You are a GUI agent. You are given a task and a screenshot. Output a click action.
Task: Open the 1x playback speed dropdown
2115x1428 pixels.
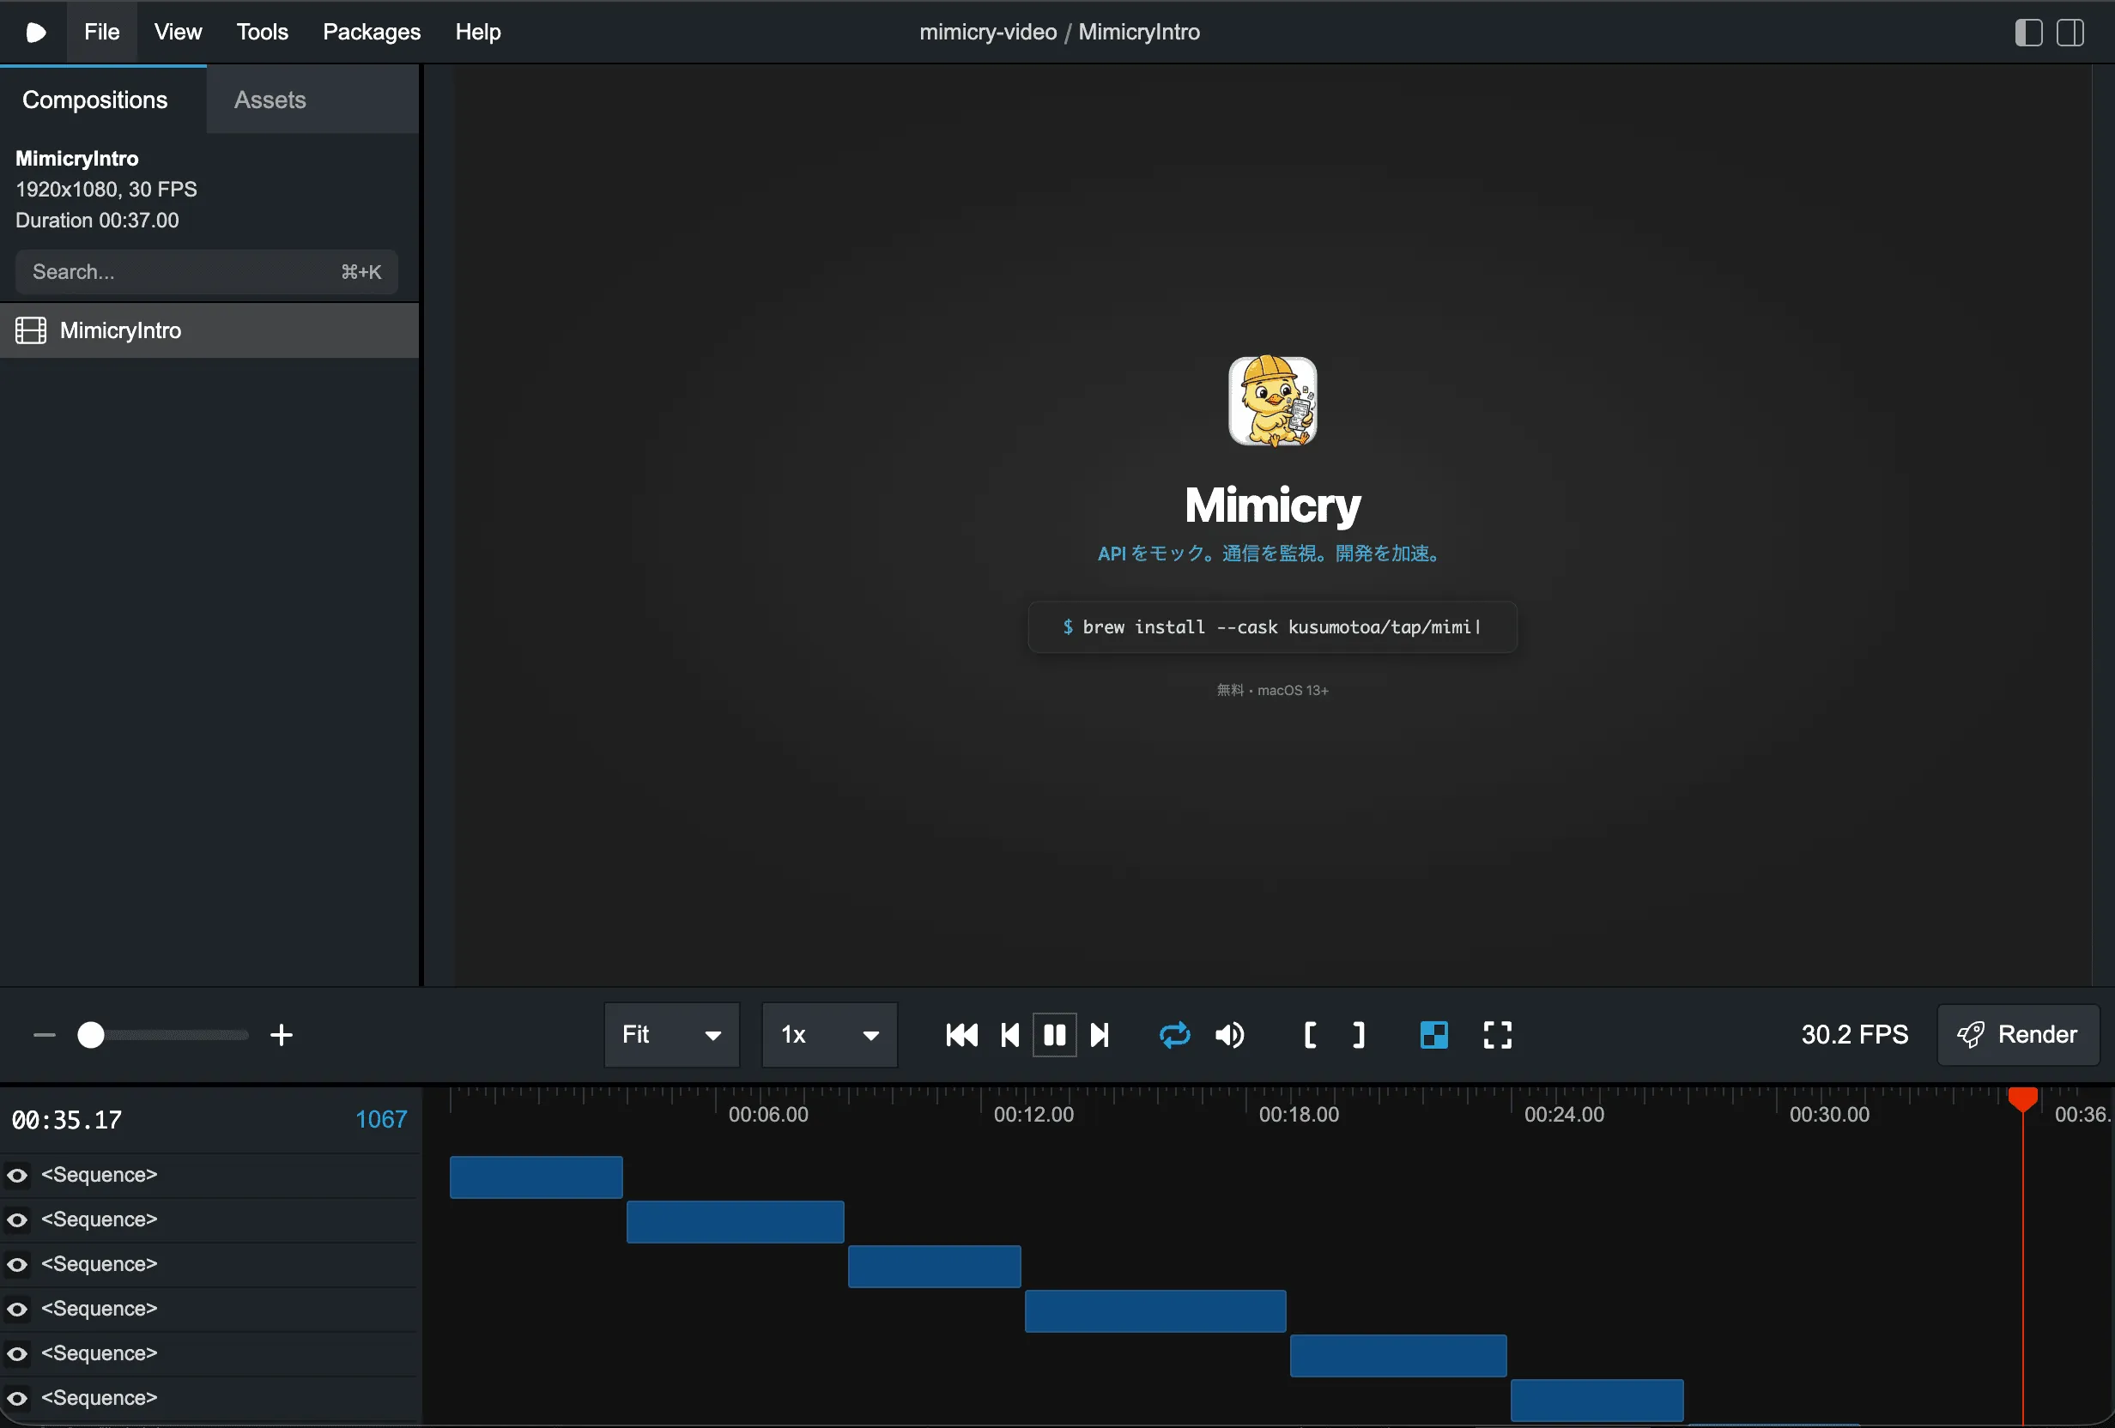pos(829,1035)
